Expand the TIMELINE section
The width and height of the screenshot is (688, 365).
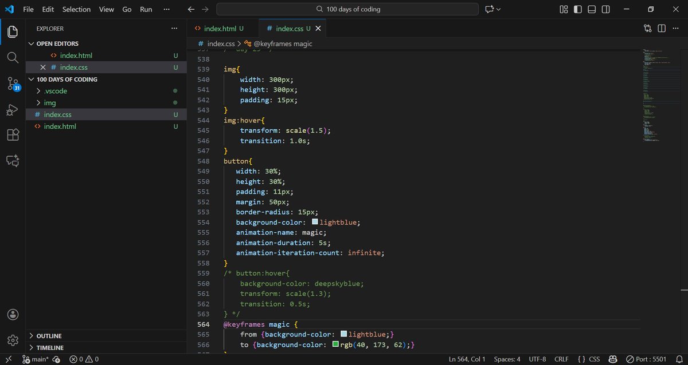107,348
